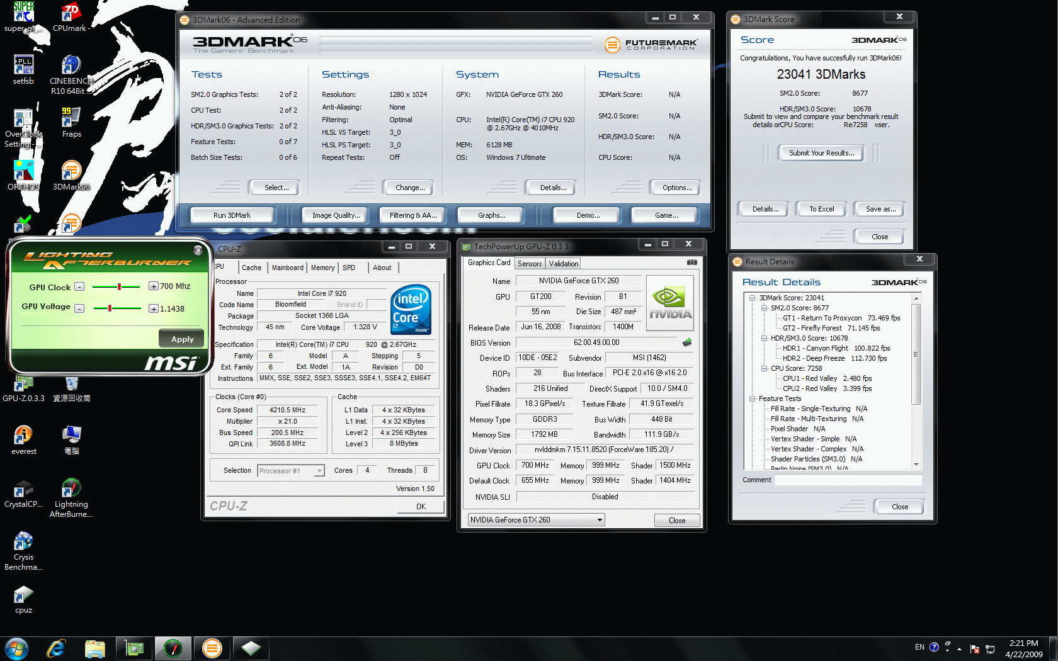The image size is (1058, 661).
Task: Launch Lightning AfterBurner desktop shortcut
Action: (x=71, y=497)
